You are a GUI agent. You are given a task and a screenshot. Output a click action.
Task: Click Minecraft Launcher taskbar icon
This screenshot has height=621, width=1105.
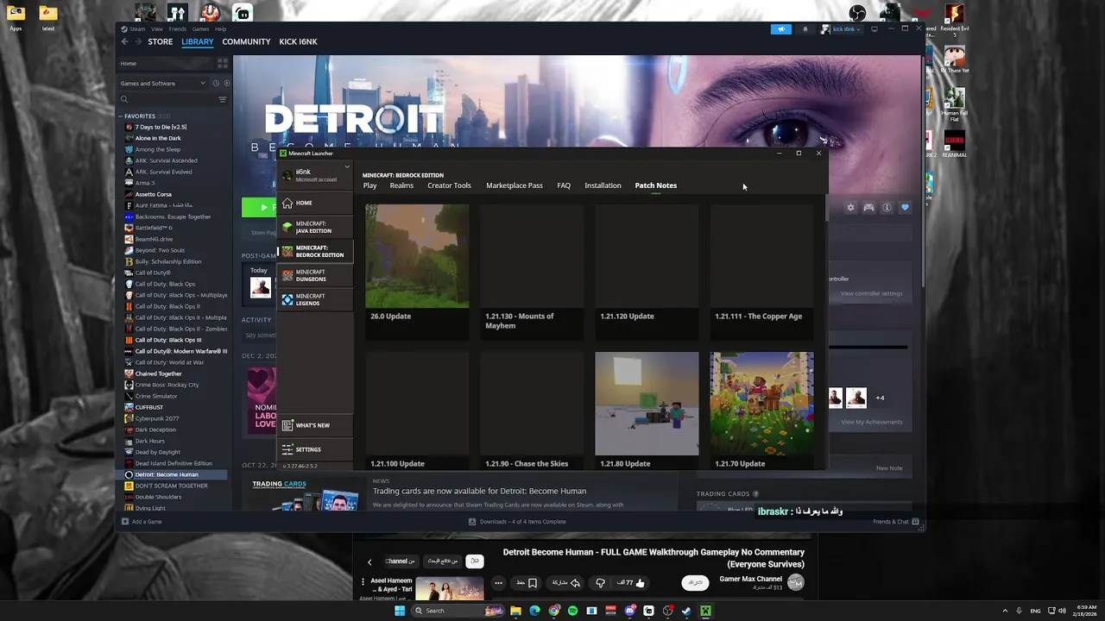(705, 611)
